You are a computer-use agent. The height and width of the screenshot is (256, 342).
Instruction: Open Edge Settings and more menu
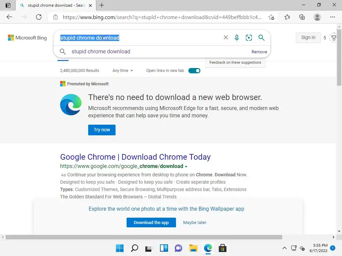[332, 17]
